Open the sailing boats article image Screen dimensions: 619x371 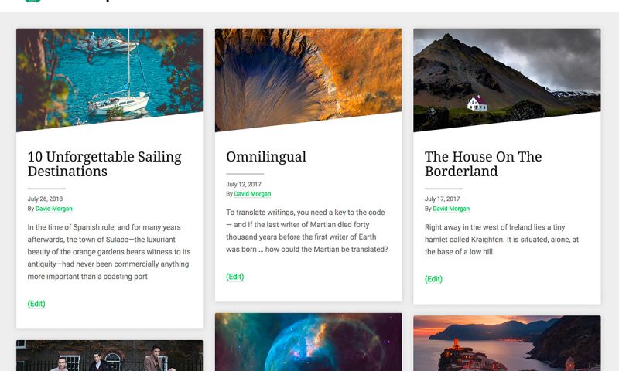pyautogui.click(x=110, y=80)
